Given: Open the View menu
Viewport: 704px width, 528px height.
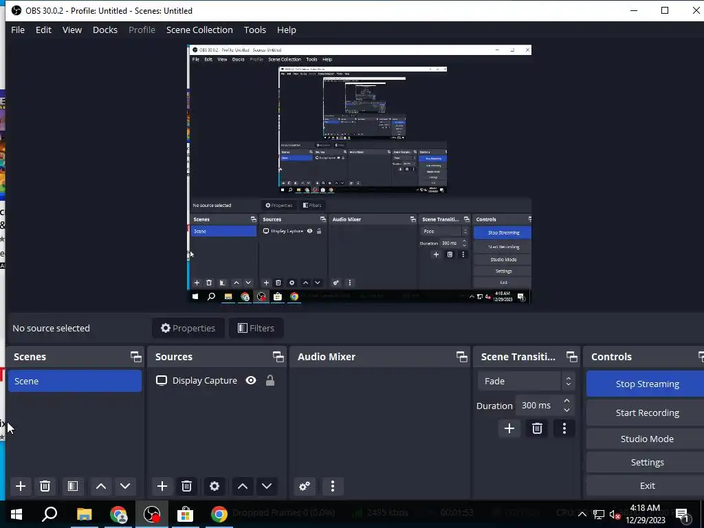Looking at the screenshot, I should pos(71,30).
